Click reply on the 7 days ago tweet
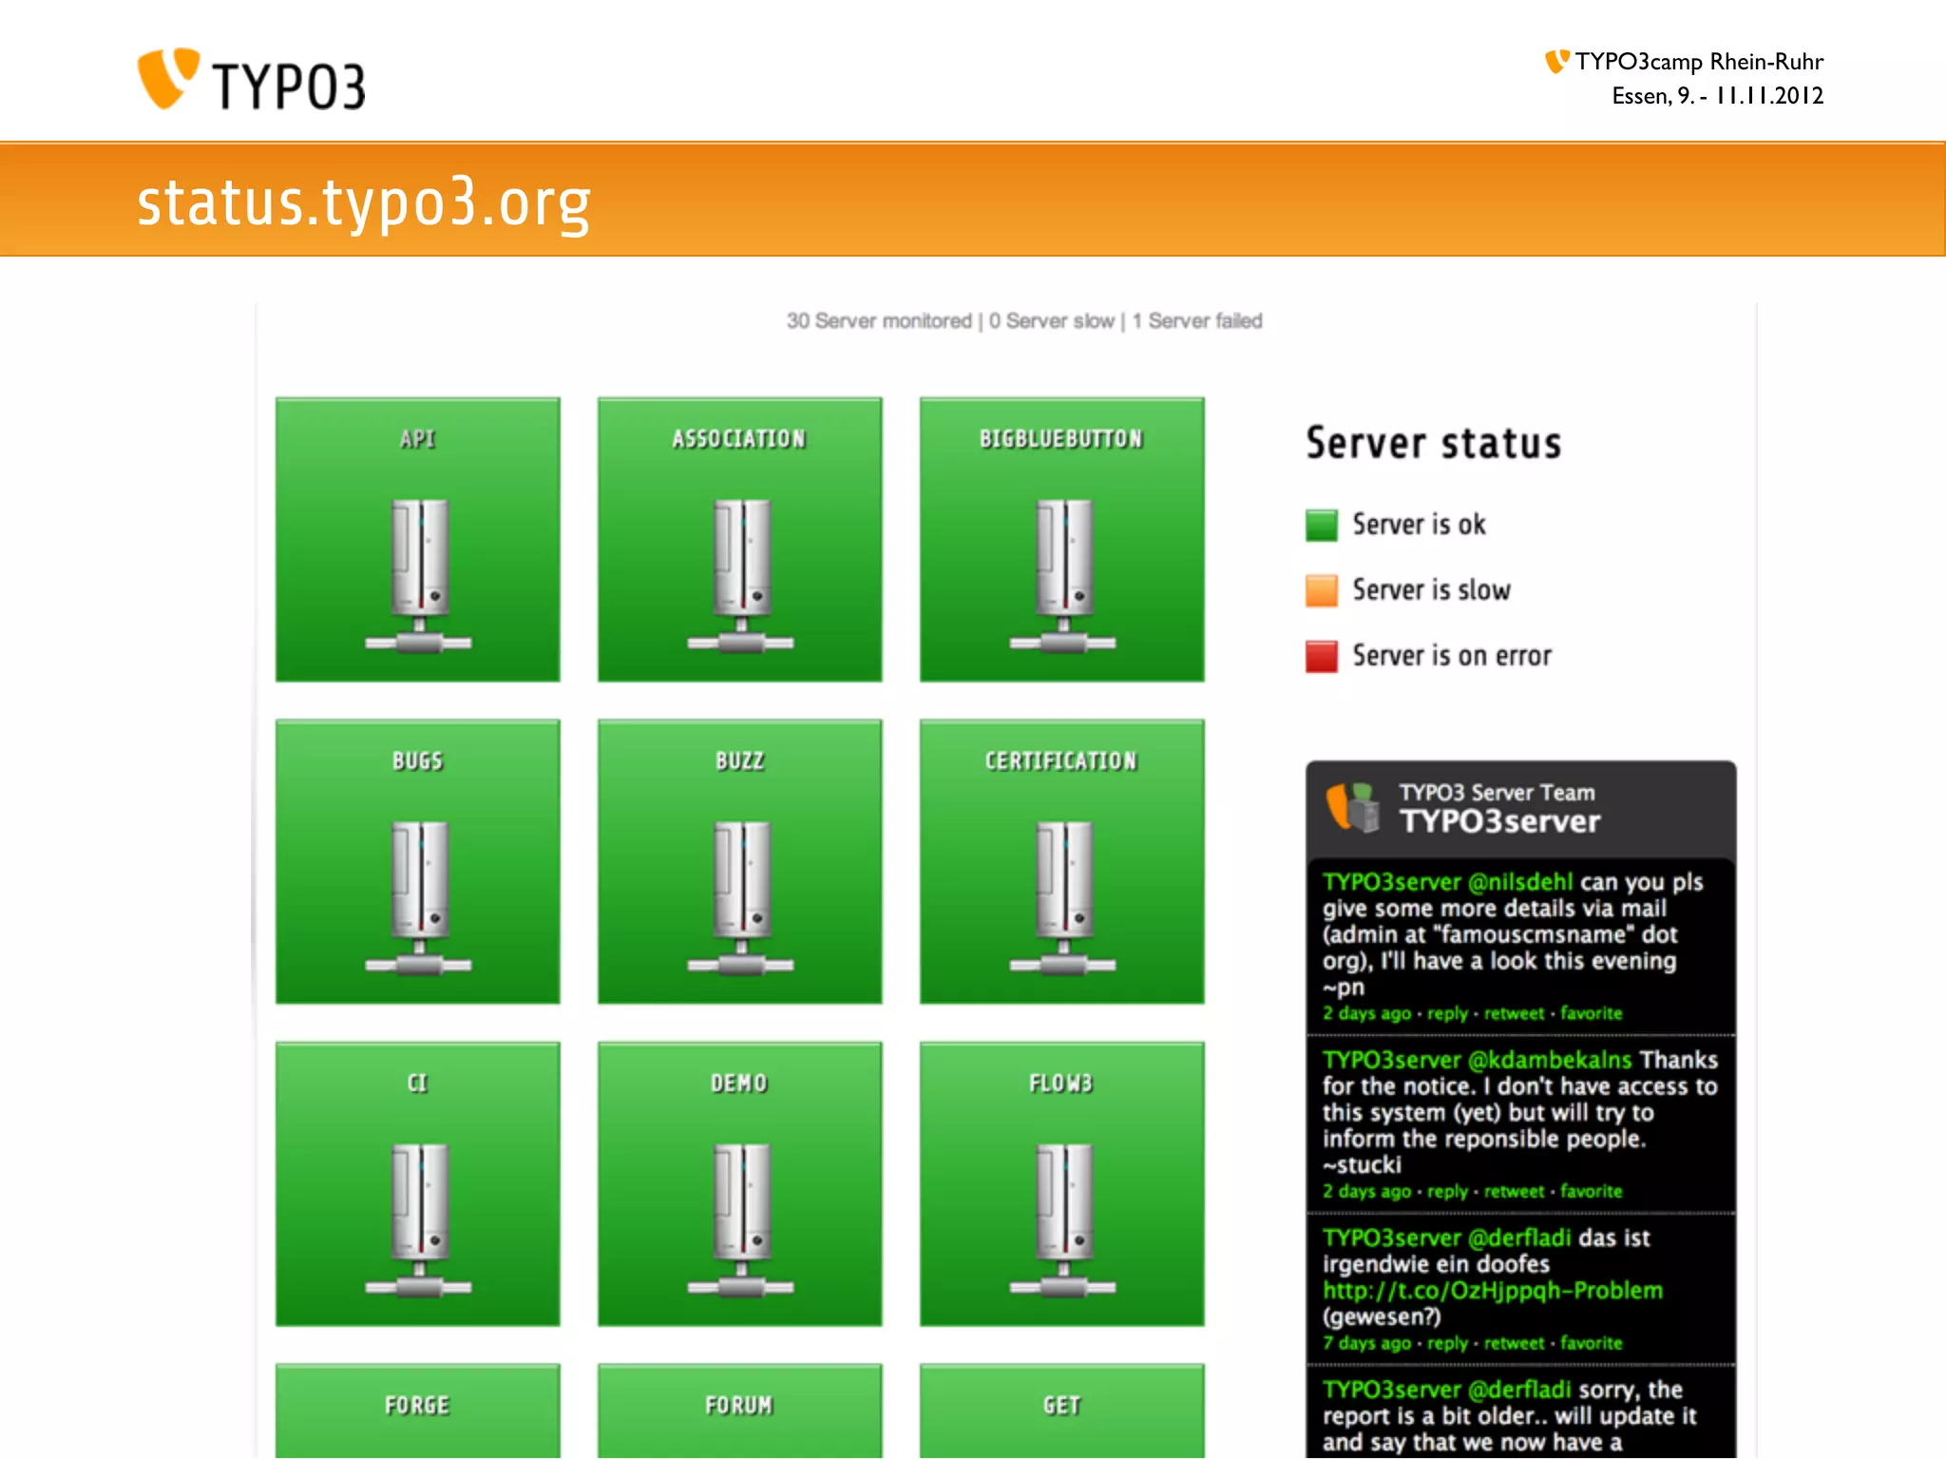Screen dimensions: 1946x1460 pos(1448,1343)
